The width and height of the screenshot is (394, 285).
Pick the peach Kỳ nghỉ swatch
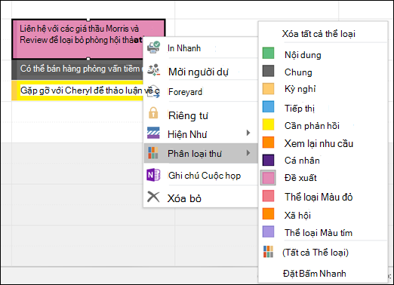(x=268, y=88)
